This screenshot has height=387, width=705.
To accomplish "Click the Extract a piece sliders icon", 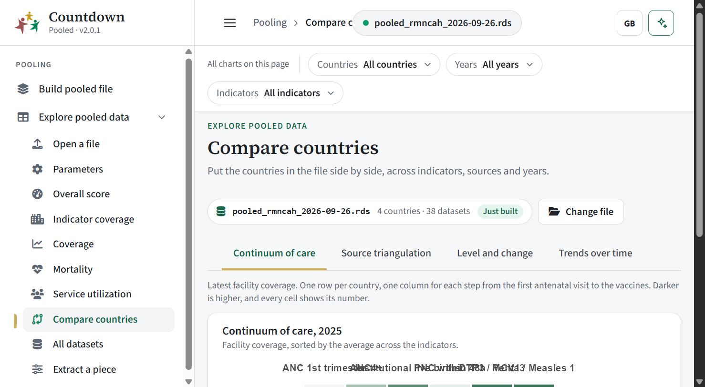I will click(x=37, y=369).
